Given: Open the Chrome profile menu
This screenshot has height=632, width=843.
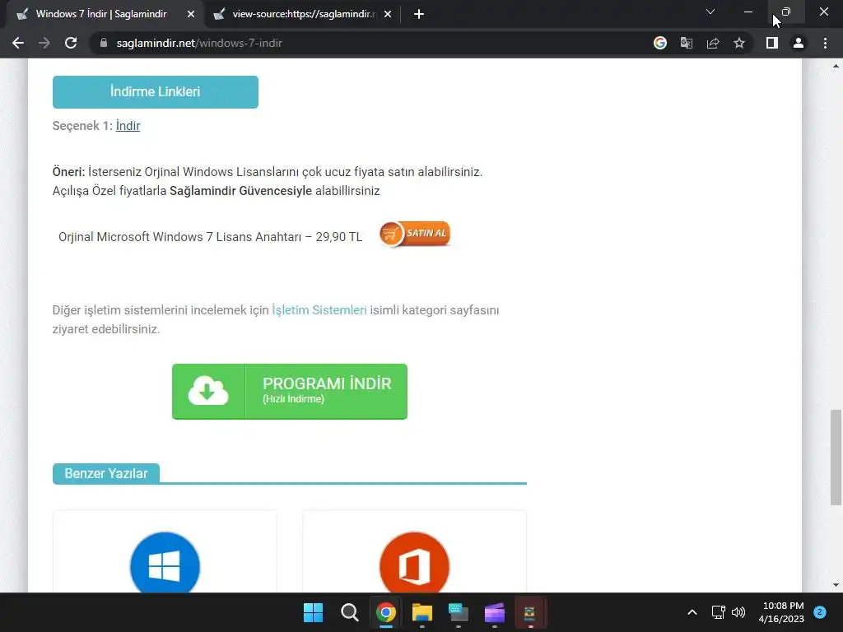Looking at the screenshot, I should pyautogui.click(x=799, y=43).
